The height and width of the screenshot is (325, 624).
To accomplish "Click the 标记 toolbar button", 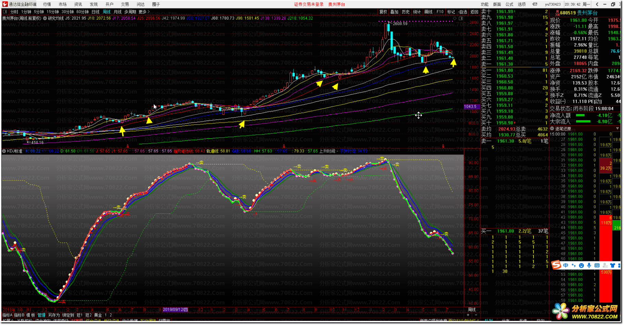I will pos(451,12).
